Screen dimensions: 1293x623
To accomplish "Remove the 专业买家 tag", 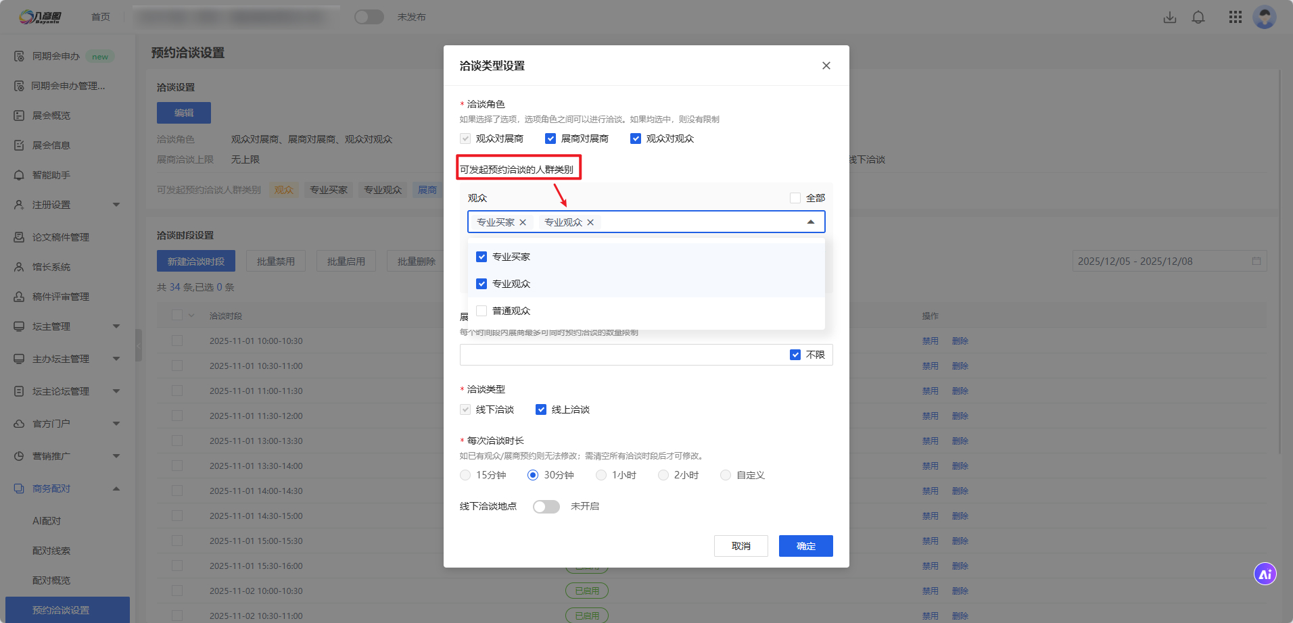I will pyautogui.click(x=523, y=222).
